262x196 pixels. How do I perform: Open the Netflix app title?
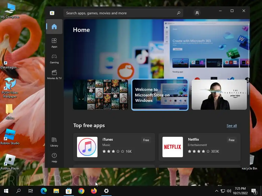(193, 140)
